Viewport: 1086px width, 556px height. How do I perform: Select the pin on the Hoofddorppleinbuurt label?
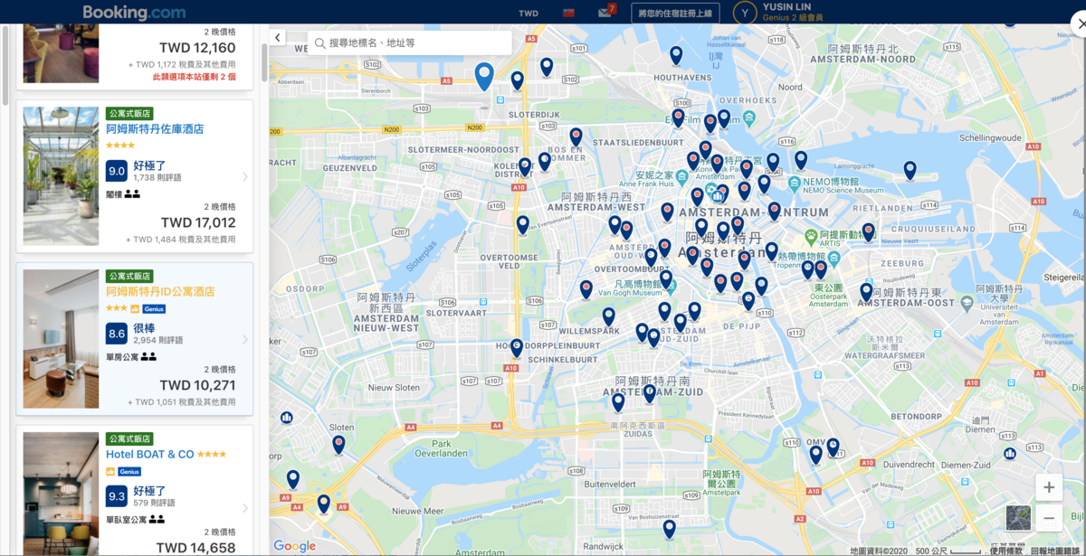[516, 348]
